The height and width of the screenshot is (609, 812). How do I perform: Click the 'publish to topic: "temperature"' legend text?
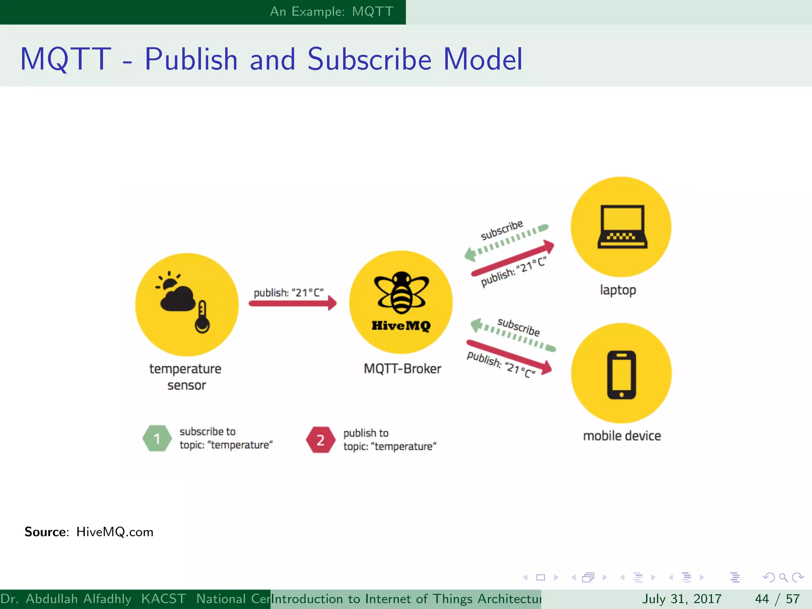390,440
